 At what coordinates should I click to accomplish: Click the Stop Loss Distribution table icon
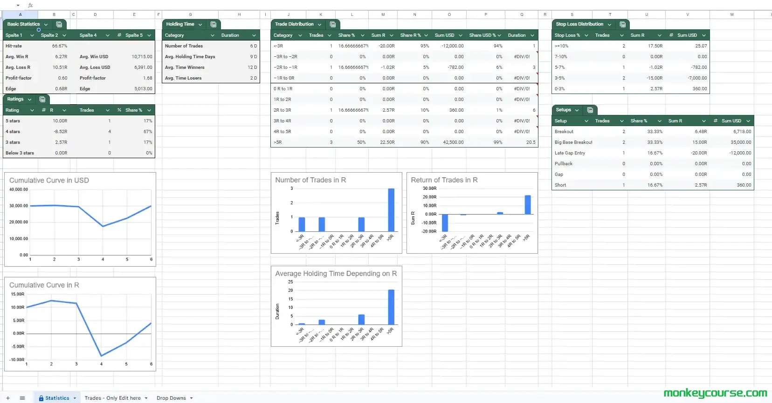point(623,24)
